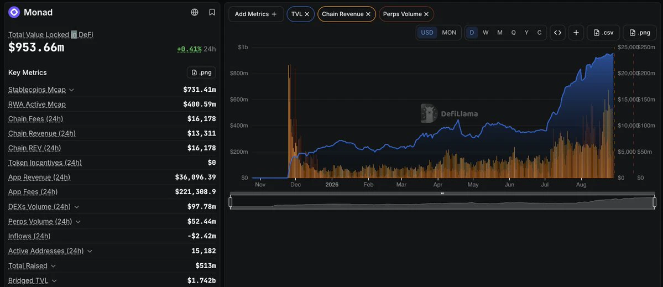
Task: Click the $731.41m stablecoins value
Action: point(200,90)
